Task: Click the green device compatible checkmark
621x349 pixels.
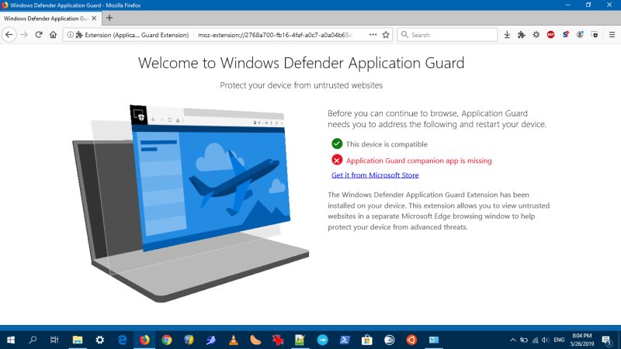Action: click(x=337, y=143)
